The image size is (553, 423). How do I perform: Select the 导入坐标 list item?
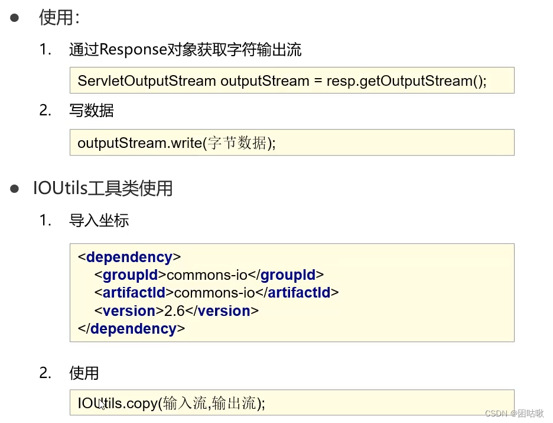tap(99, 220)
